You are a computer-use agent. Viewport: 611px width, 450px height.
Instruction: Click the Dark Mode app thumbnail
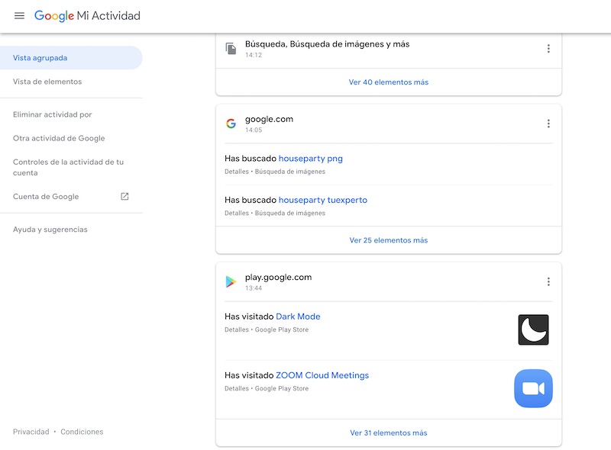click(533, 329)
